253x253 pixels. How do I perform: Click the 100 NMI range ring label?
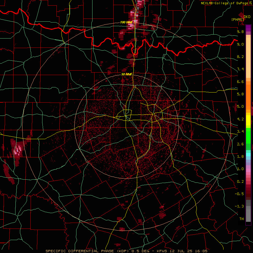(126, 22)
